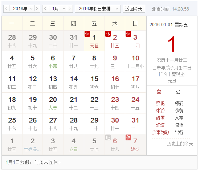
Task: Click the 班 badge on February 6
Action: coord(108,137)
